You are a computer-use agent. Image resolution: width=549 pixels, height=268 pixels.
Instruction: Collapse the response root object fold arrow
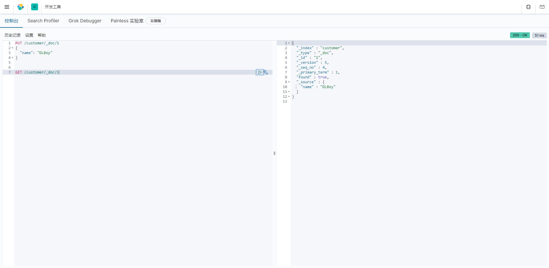[289, 43]
